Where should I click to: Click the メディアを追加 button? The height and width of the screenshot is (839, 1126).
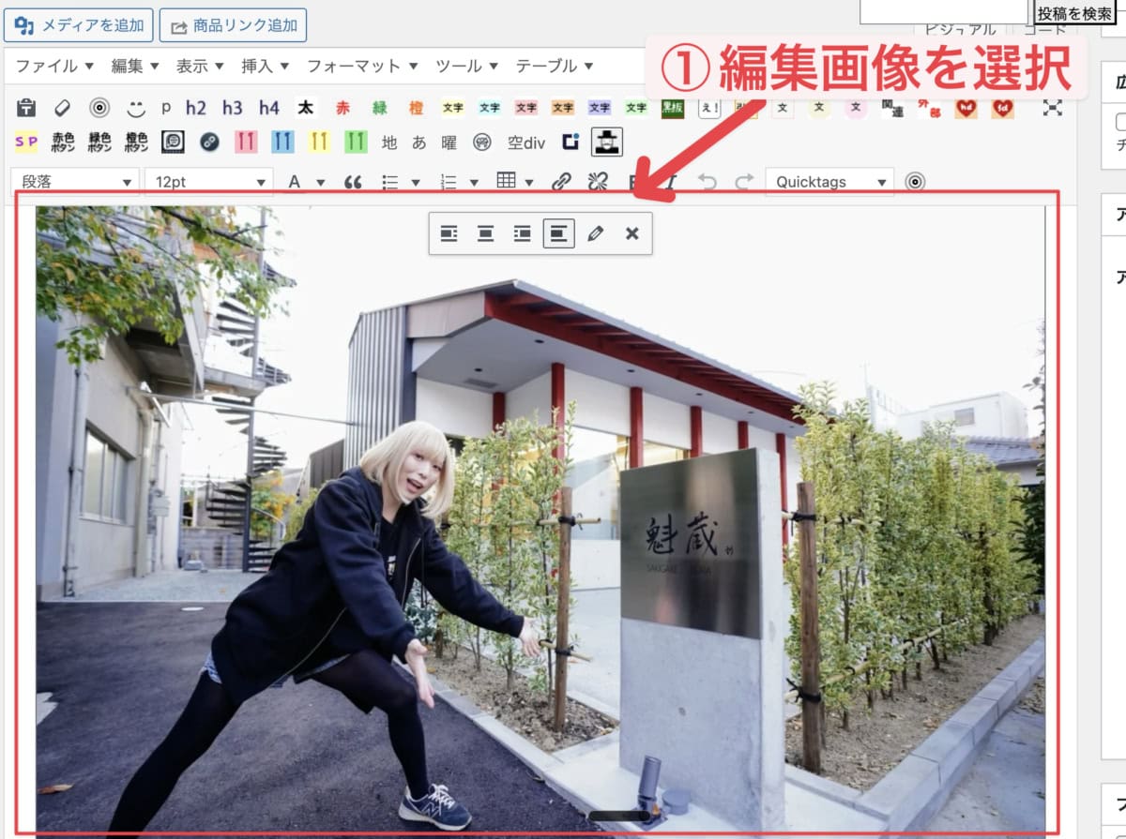(78, 25)
